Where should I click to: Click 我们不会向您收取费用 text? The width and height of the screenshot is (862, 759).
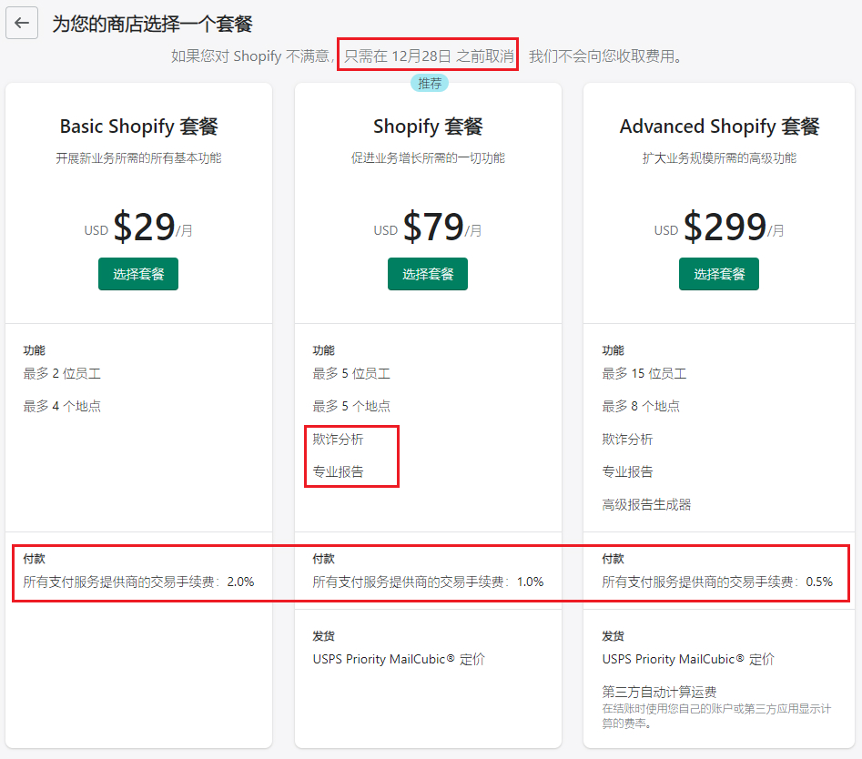[x=605, y=56]
